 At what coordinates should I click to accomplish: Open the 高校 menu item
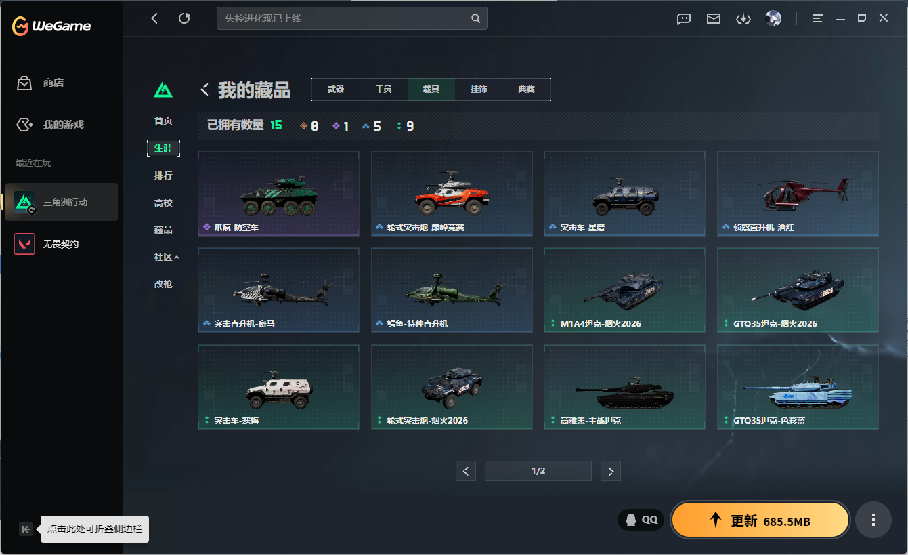[163, 203]
